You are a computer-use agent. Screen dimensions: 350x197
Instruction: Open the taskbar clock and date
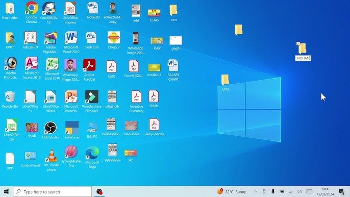coord(325,191)
